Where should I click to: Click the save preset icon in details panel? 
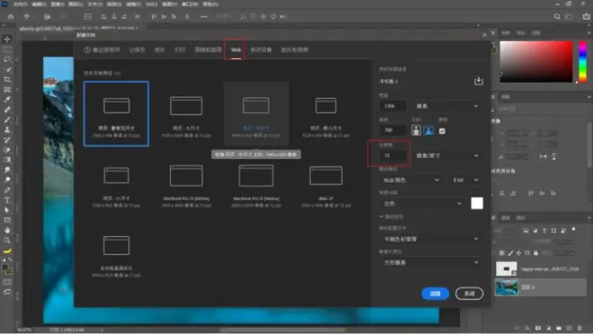point(478,81)
